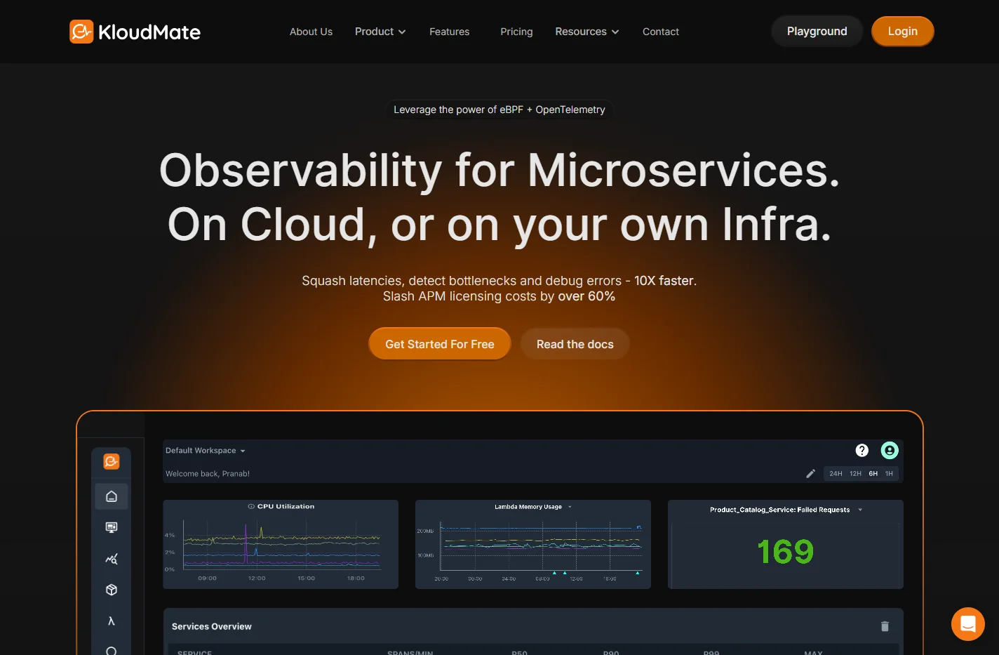The width and height of the screenshot is (999, 655).
Task: Click the lambda icon in sidebar
Action: coord(112,621)
